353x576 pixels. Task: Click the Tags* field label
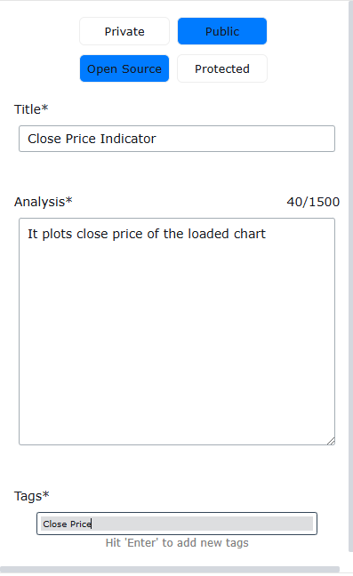pos(32,496)
